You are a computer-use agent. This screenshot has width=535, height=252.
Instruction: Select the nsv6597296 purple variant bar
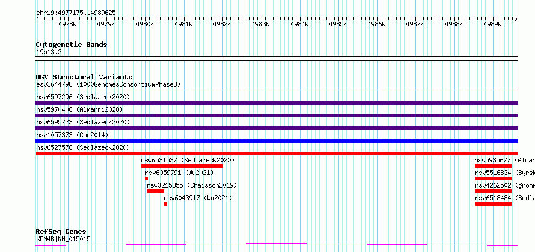point(277,103)
